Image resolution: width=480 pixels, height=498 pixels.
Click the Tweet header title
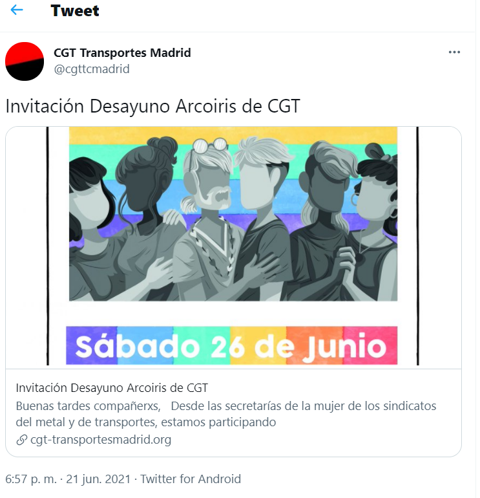click(75, 10)
